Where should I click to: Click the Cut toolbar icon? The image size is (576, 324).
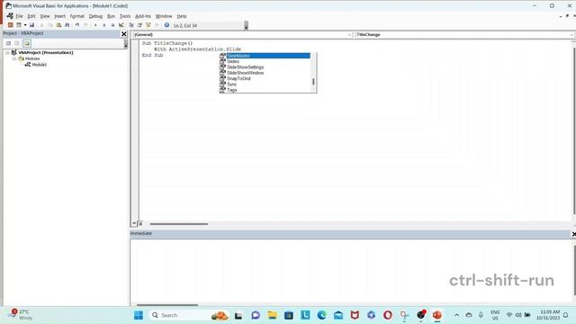42,25
